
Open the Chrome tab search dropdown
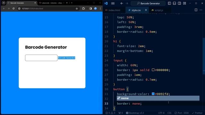[x=4, y=3]
